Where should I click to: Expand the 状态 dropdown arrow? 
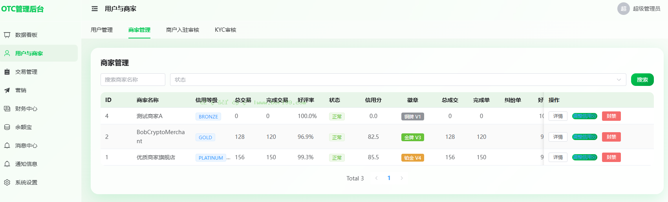tap(619, 80)
